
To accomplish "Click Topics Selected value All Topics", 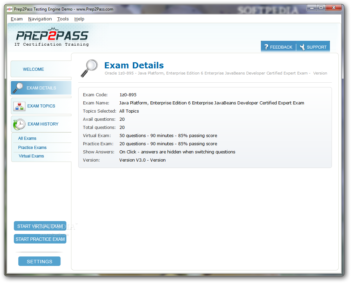I will 129,111.
